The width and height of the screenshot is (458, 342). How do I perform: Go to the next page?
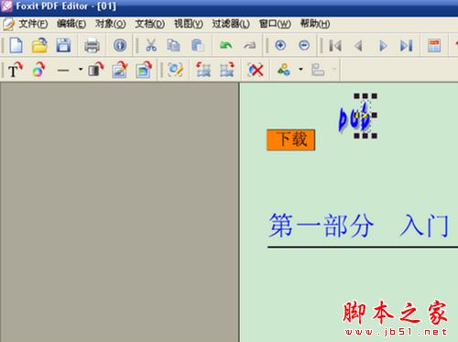[383, 46]
